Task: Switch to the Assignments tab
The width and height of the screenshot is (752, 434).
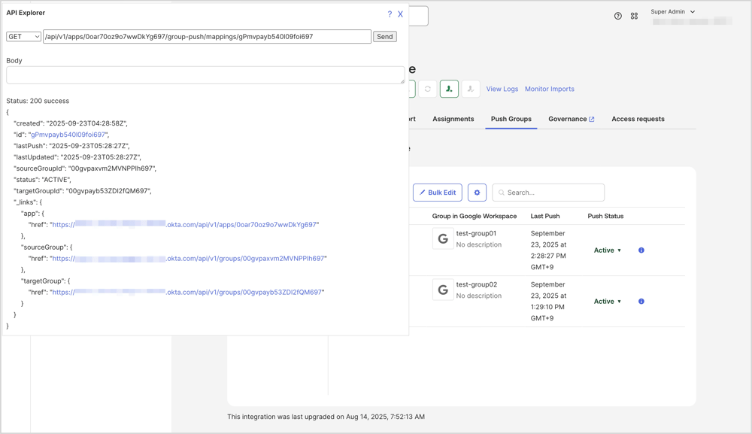Action: point(453,119)
